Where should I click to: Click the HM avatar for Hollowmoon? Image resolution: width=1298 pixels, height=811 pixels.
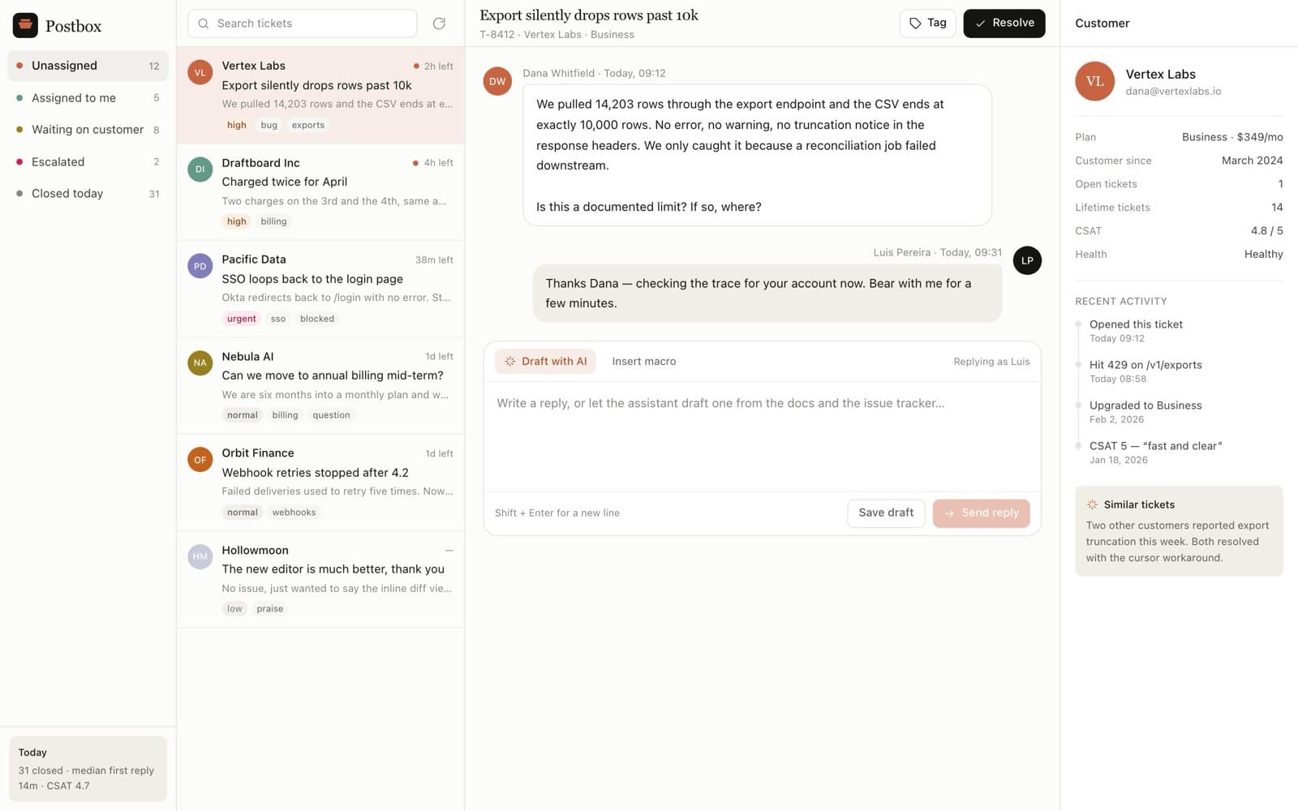(200, 556)
